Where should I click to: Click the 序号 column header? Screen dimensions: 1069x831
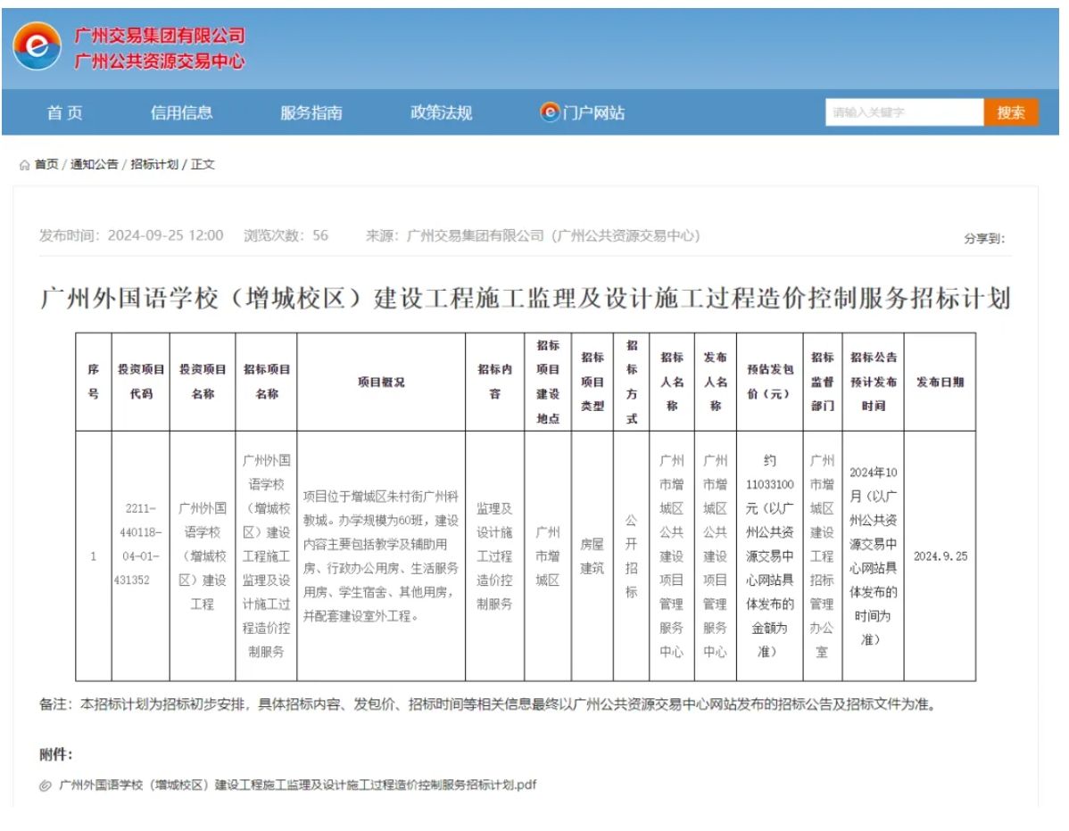(94, 382)
